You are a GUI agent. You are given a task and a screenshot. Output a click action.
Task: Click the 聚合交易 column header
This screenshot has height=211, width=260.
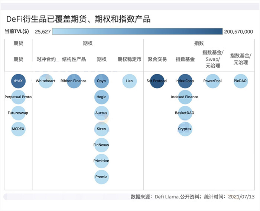point(157,59)
